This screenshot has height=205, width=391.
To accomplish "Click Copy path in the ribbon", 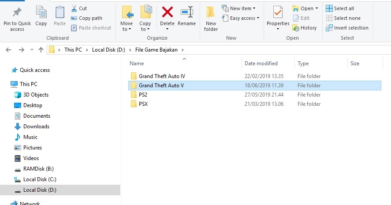I will [86, 18].
